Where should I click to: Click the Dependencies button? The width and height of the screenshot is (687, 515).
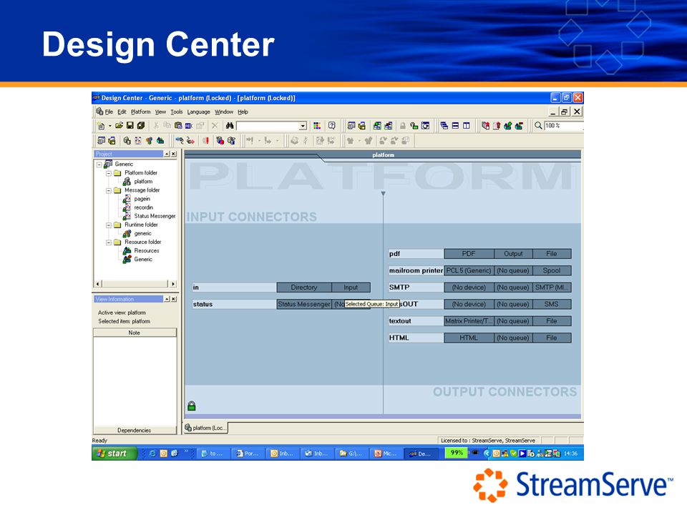click(135, 430)
